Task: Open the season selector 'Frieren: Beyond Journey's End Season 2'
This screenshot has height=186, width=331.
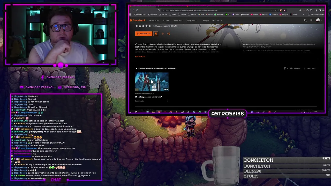Action: (x=156, y=68)
